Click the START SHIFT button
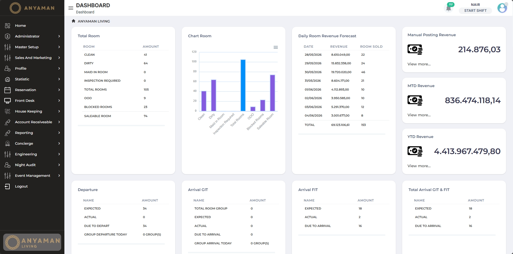 point(475,11)
